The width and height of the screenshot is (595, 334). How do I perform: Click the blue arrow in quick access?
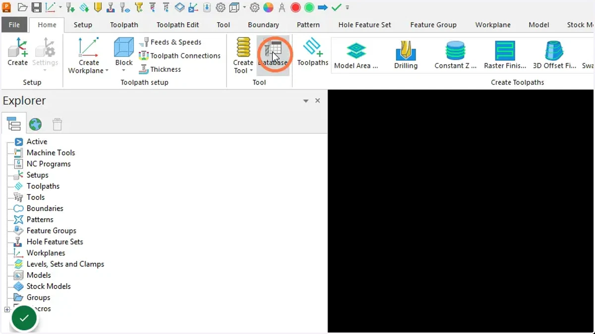click(x=323, y=7)
